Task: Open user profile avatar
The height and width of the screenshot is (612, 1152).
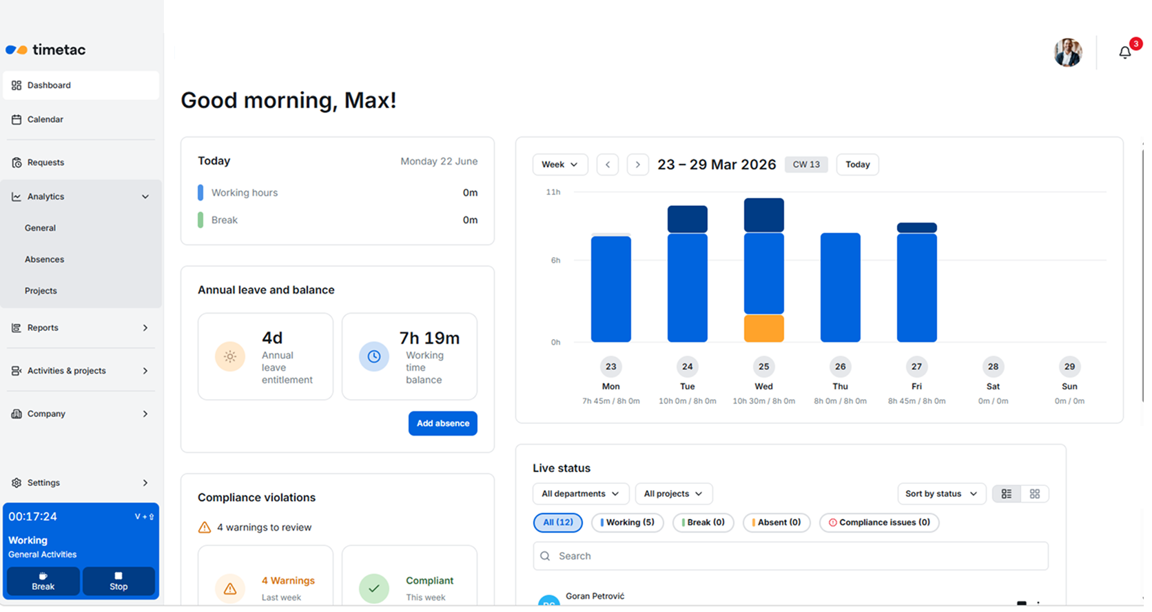Action: (1068, 52)
